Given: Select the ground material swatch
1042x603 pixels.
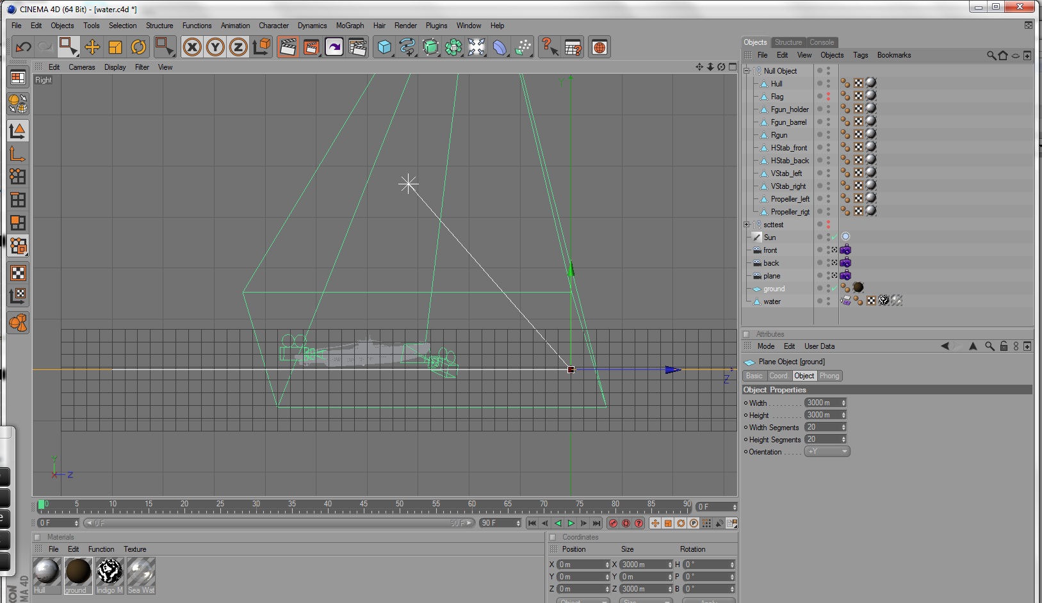Looking at the screenshot, I should click(x=77, y=575).
